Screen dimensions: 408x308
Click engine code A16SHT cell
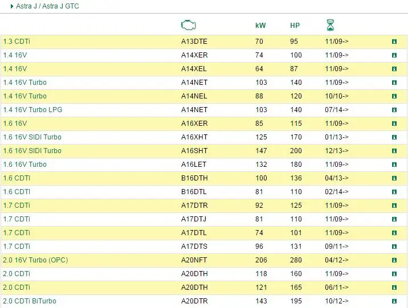pos(194,151)
